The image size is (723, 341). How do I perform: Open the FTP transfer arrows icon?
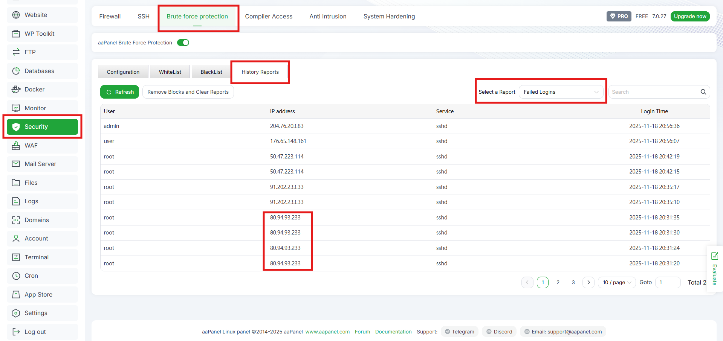pyautogui.click(x=16, y=52)
